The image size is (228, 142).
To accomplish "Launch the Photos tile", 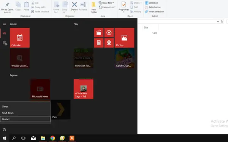I will click(125, 38).
